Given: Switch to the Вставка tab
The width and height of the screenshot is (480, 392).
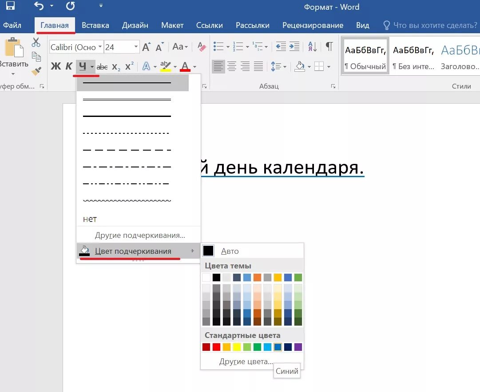Looking at the screenshot, I should click(x=95, y=25).
